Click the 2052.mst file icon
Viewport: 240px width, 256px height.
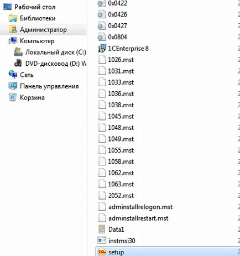coord(102,195)
